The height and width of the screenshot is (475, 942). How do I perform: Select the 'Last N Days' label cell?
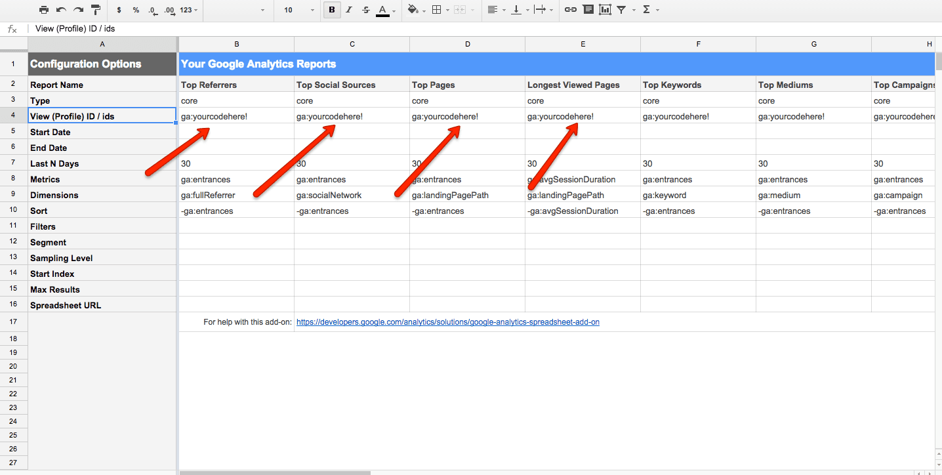pyautogui.click(x=102, y=163)
